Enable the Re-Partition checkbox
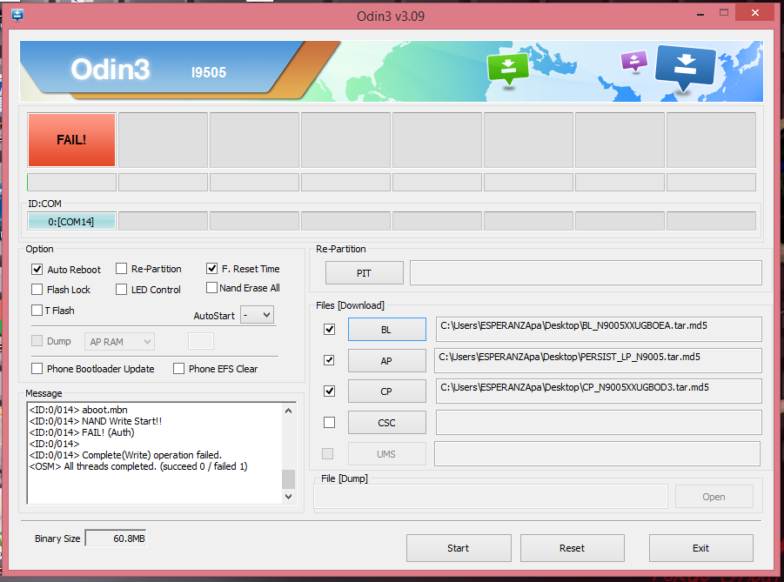This screenshot has height=582, width=784. click(122, 269)
